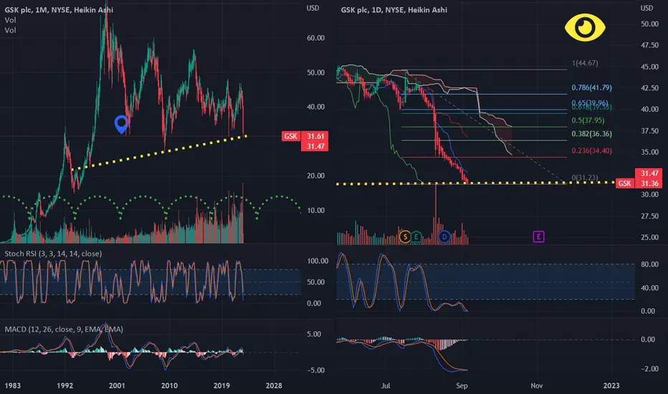Open the orange S split marker
Image resolution: width=668 pixels, height=394 pixels.
405,236
